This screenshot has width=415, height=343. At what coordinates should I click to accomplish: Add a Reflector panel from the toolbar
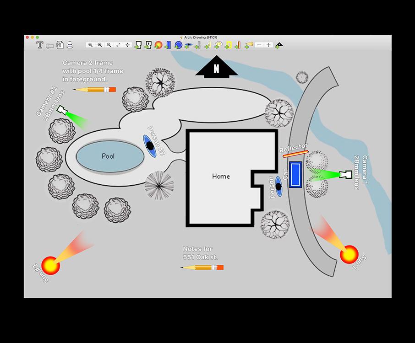coord(238,44)
